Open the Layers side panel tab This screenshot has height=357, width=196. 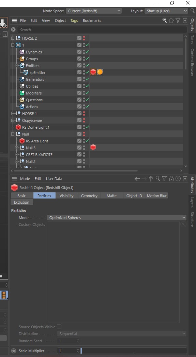[x=192, y=202]
